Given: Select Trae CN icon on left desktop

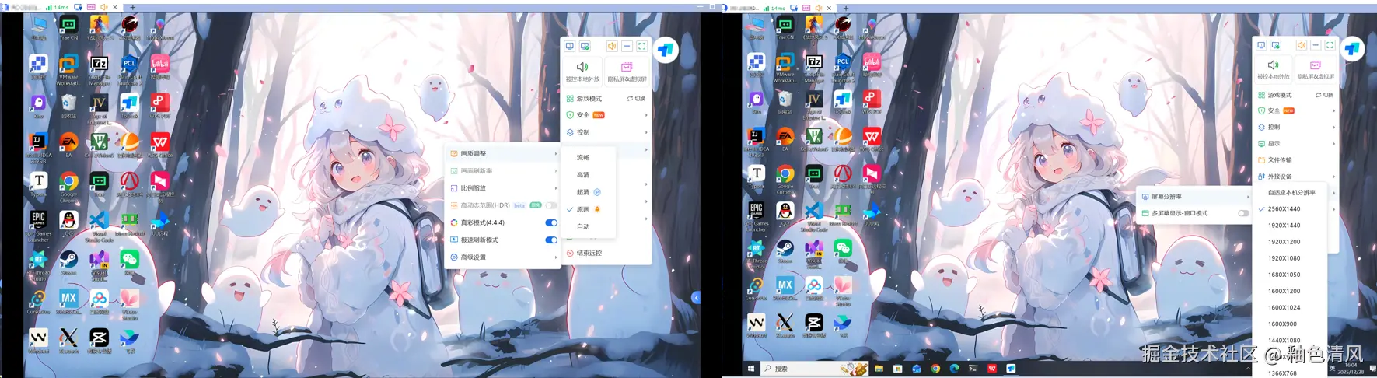Looking at the screenshot, I should click(x=68, y=28).
